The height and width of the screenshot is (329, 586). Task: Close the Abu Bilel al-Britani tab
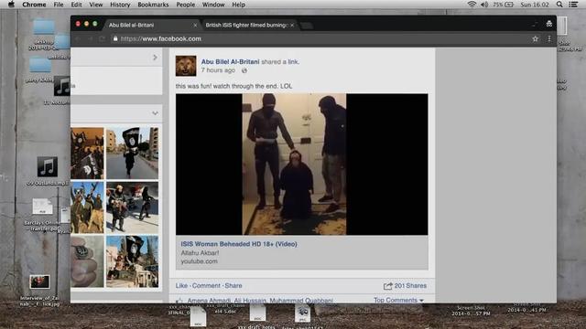tap(195, 25)
